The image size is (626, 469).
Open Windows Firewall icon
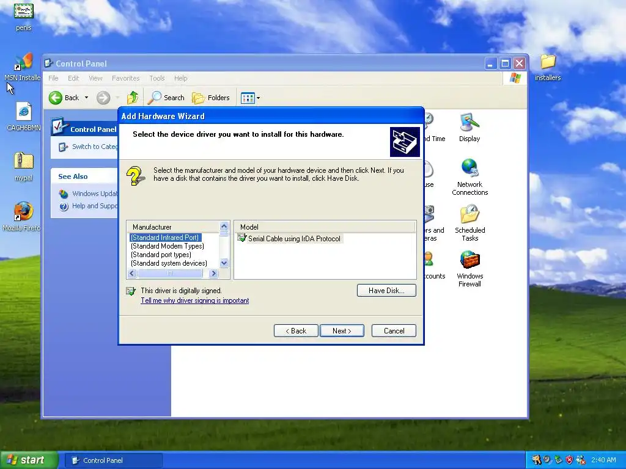[469, 269]
